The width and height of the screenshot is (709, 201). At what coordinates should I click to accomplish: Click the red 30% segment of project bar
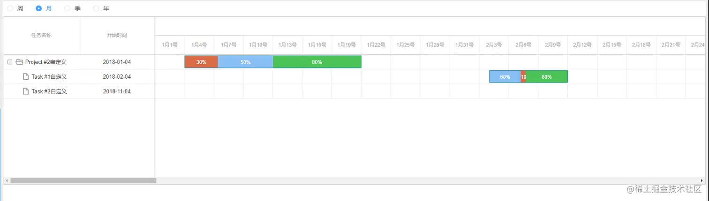click(x=201, y=62)
